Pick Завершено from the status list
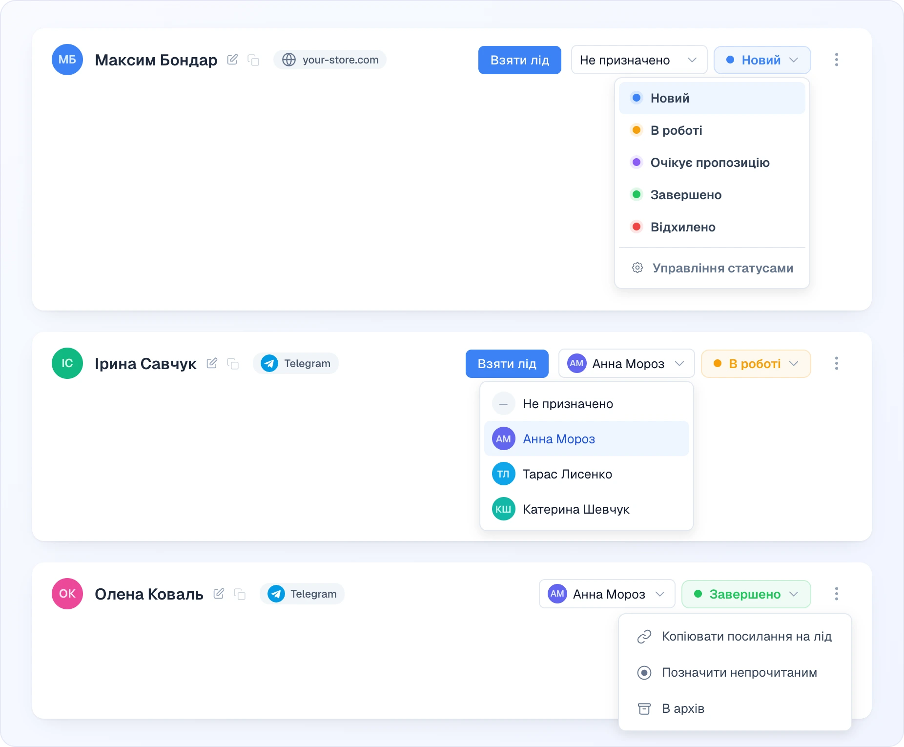The image size is (904, 747). pos(712,195)
